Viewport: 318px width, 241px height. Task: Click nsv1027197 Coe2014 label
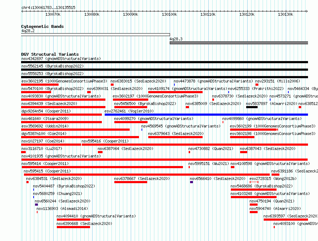click(x=43, y=141)
